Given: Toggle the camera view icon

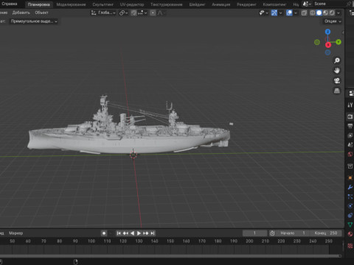Looking at the screenshot, I should 337,81.
